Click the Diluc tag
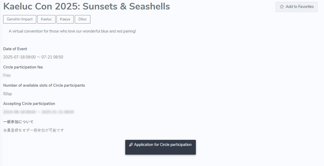 pyautogui.click(x=82, y=19)
